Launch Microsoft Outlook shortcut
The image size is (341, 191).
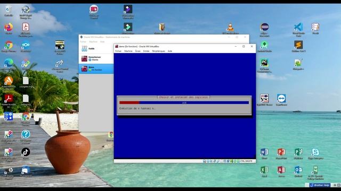[298, 171]
